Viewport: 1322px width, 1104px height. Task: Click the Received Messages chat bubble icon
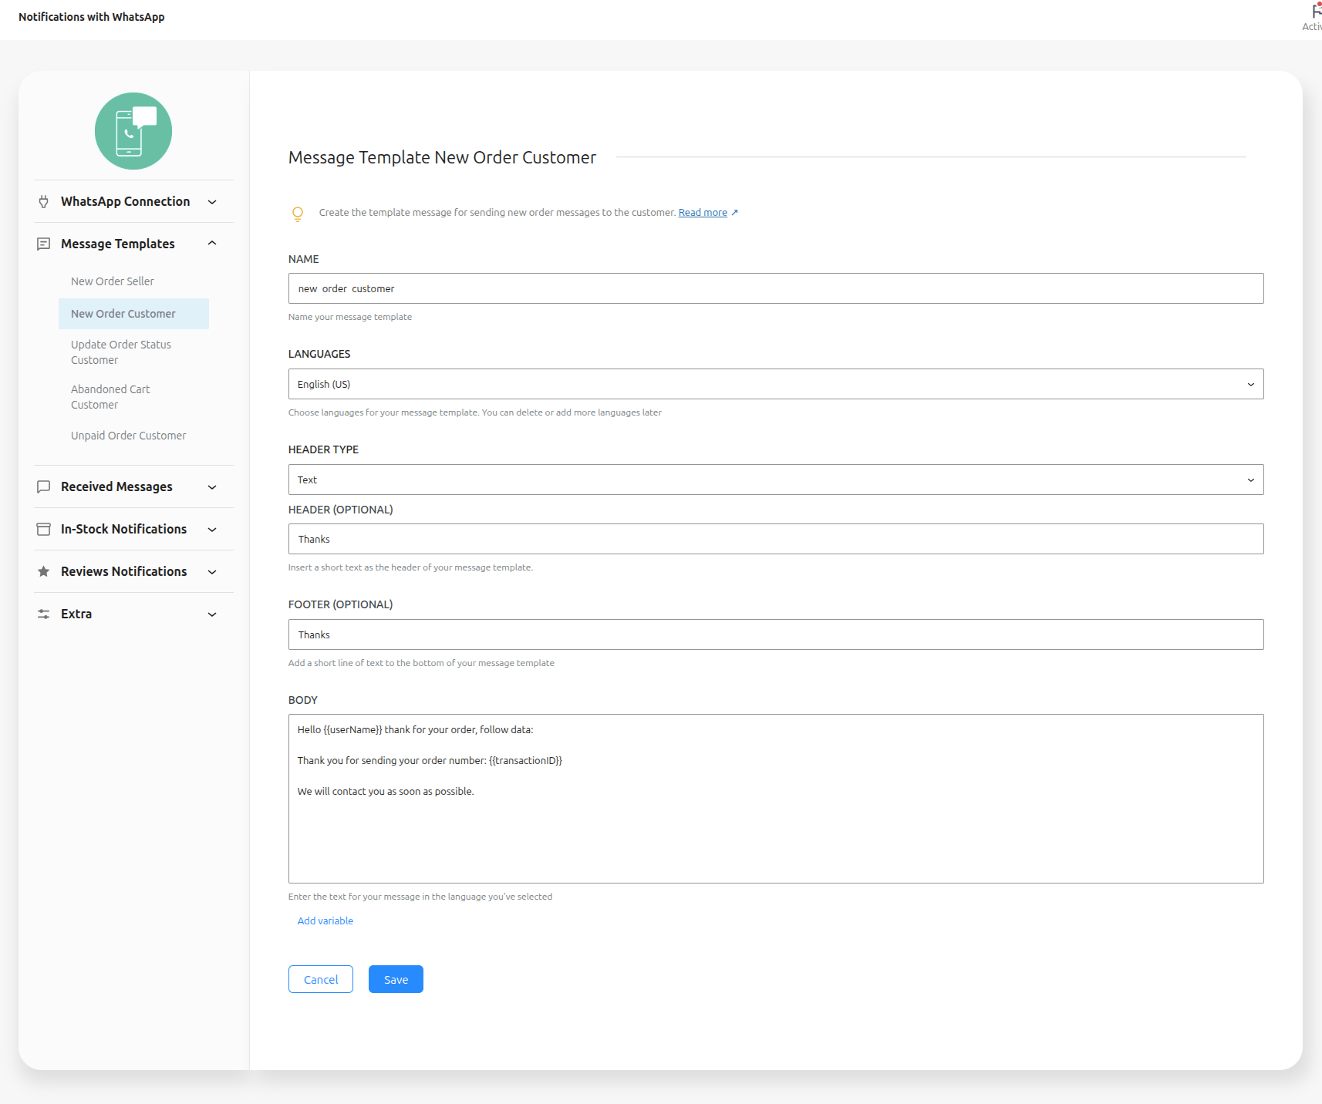(x=44, y=487)
